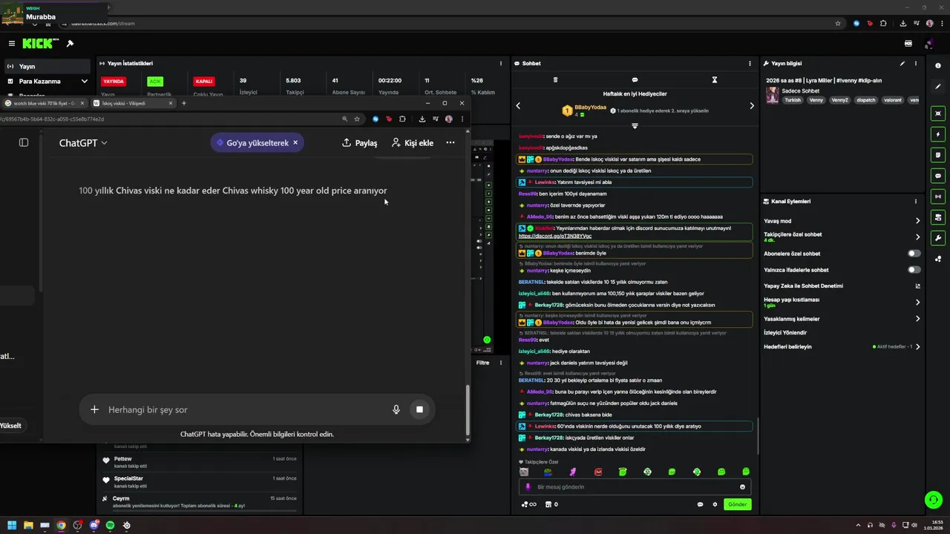
Task: Open a new tab in the front browser
Action: (x=184, y=103)
